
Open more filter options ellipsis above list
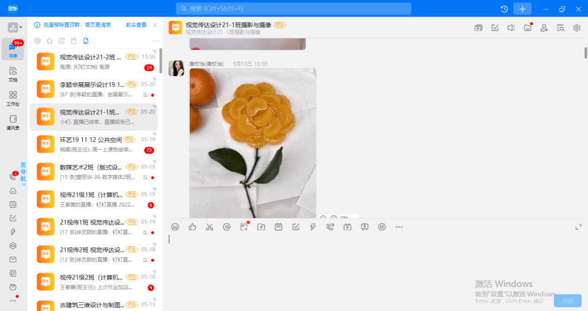155,41
